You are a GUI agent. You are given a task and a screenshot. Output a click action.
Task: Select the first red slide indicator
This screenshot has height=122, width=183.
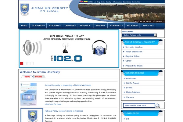[21, 63]
